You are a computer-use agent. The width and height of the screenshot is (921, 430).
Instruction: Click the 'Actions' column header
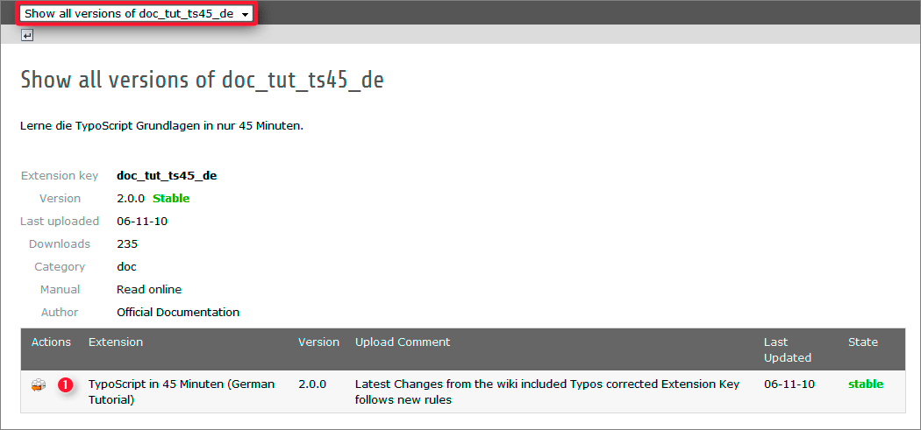pos(51,342)
